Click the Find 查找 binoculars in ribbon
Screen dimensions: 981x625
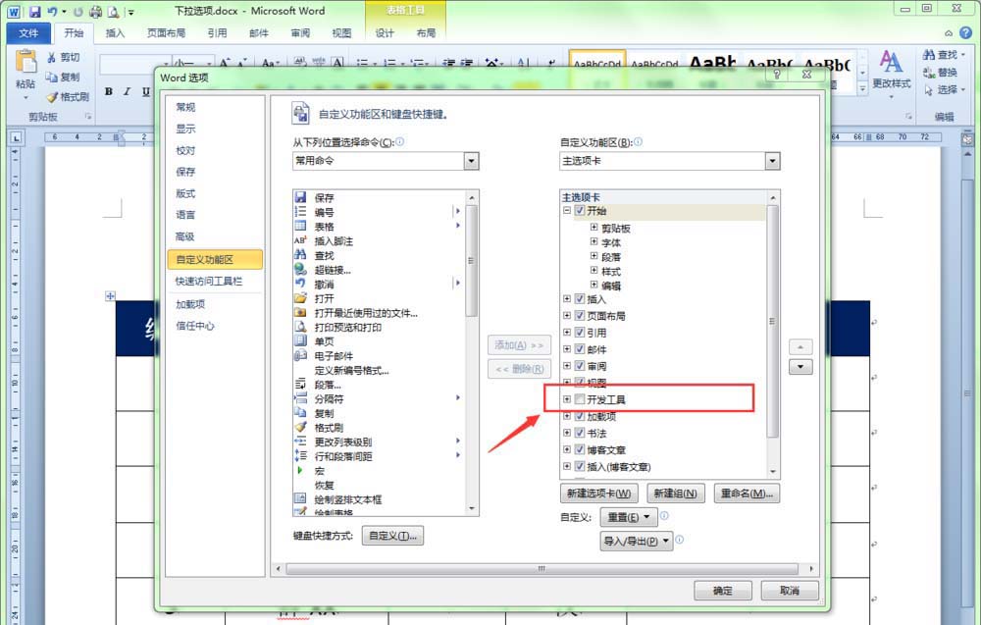click(x=929, y=55)
